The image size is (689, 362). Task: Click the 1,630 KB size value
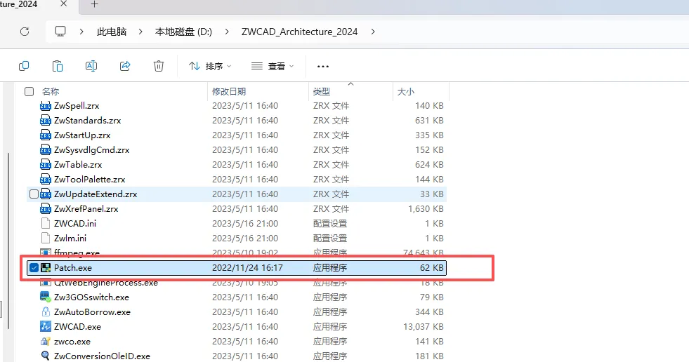(426, 208)
